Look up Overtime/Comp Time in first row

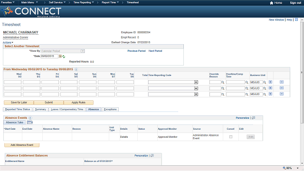coord(247,82)
